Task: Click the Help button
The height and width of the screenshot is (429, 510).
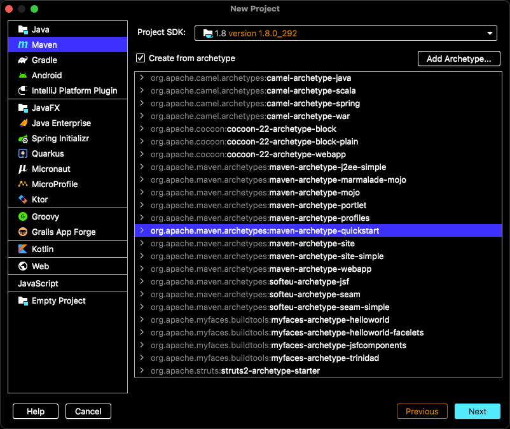Action: tap(36, 411)
